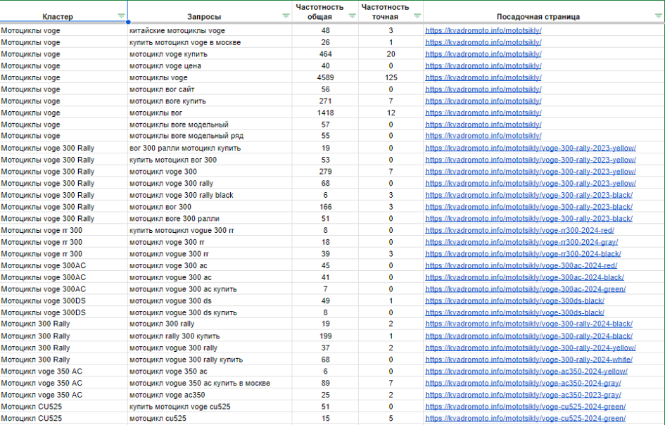Open the link in the 'мотоциклы вог' row
The height and width of the screenshot is (425, 665).
point(483,113)
